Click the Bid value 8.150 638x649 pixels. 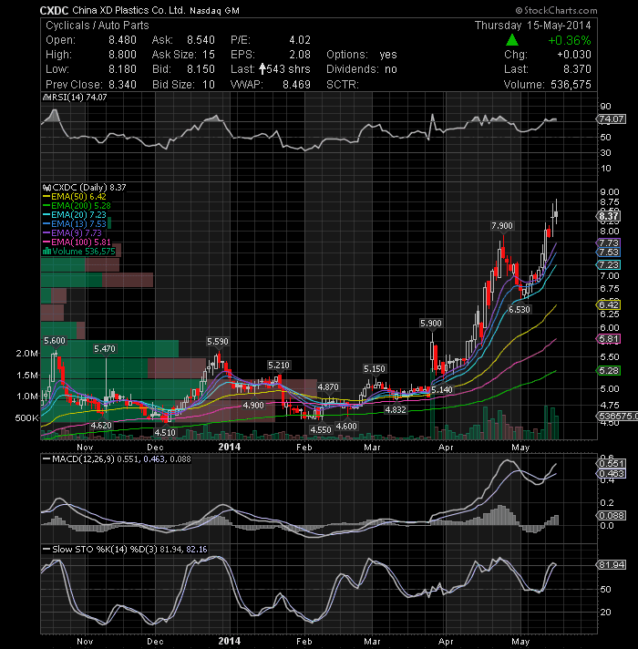click(x=201, y=69)
